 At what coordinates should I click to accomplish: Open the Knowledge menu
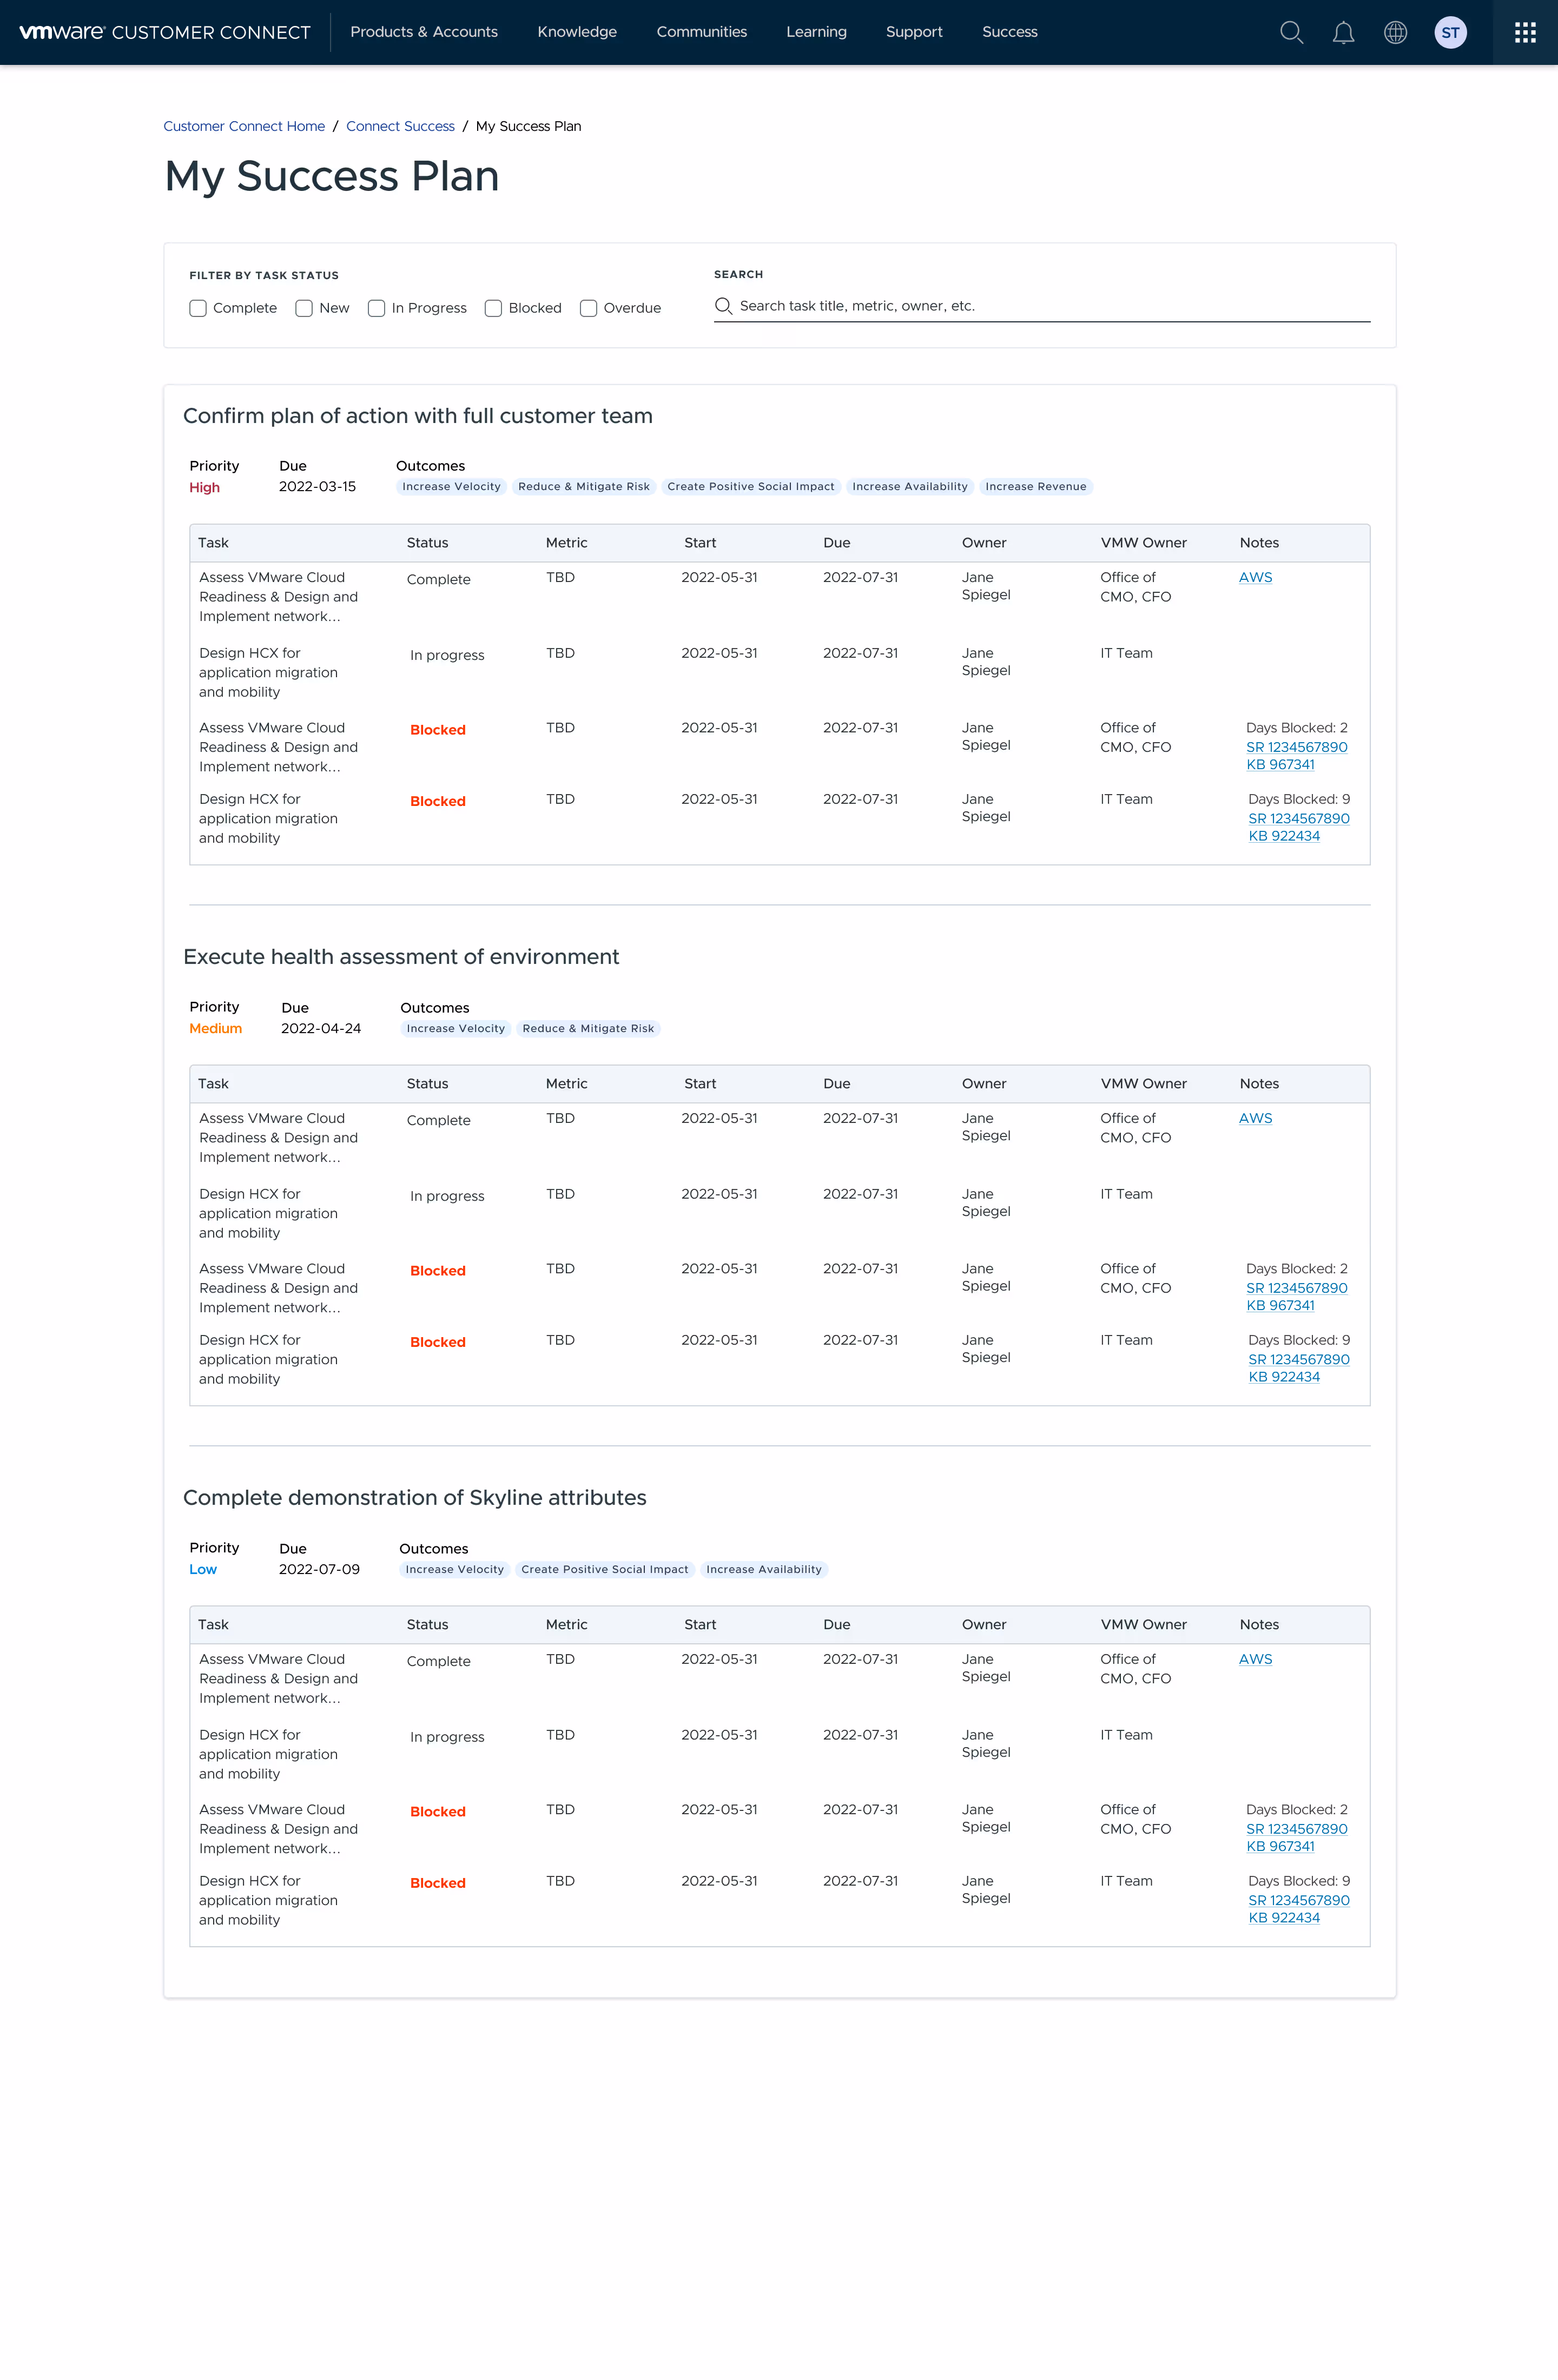[577, 32]
